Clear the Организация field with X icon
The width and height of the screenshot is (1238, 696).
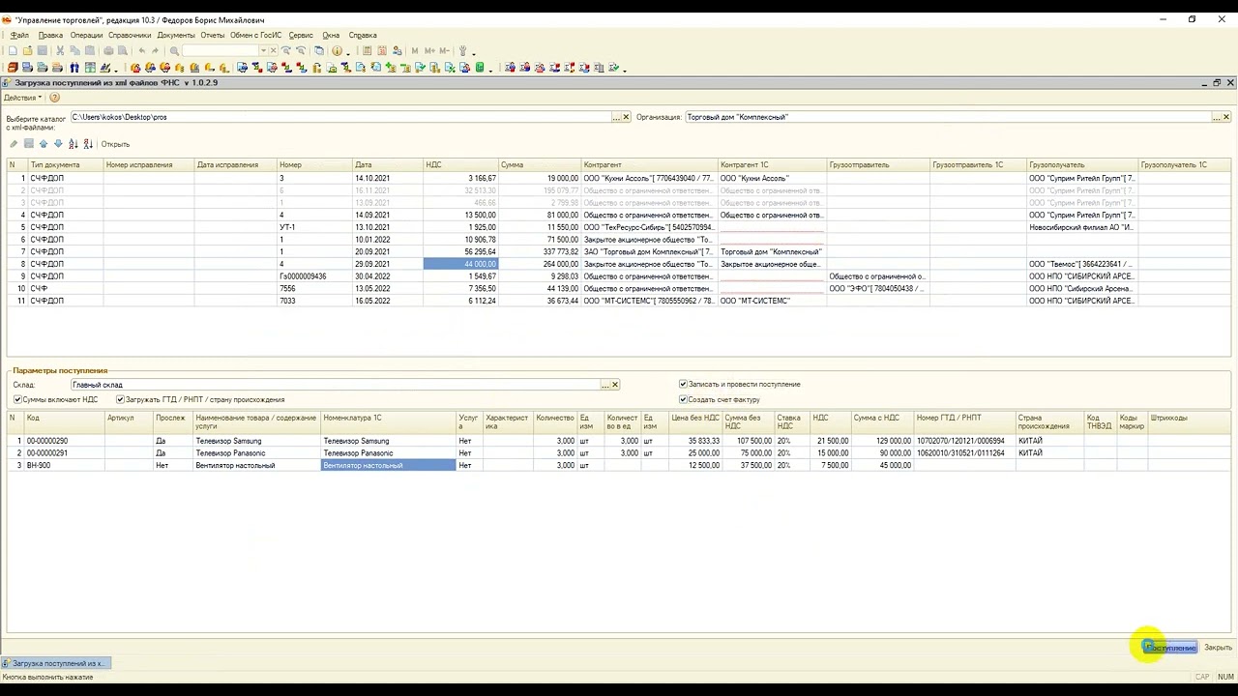(x=1226, y=117)
